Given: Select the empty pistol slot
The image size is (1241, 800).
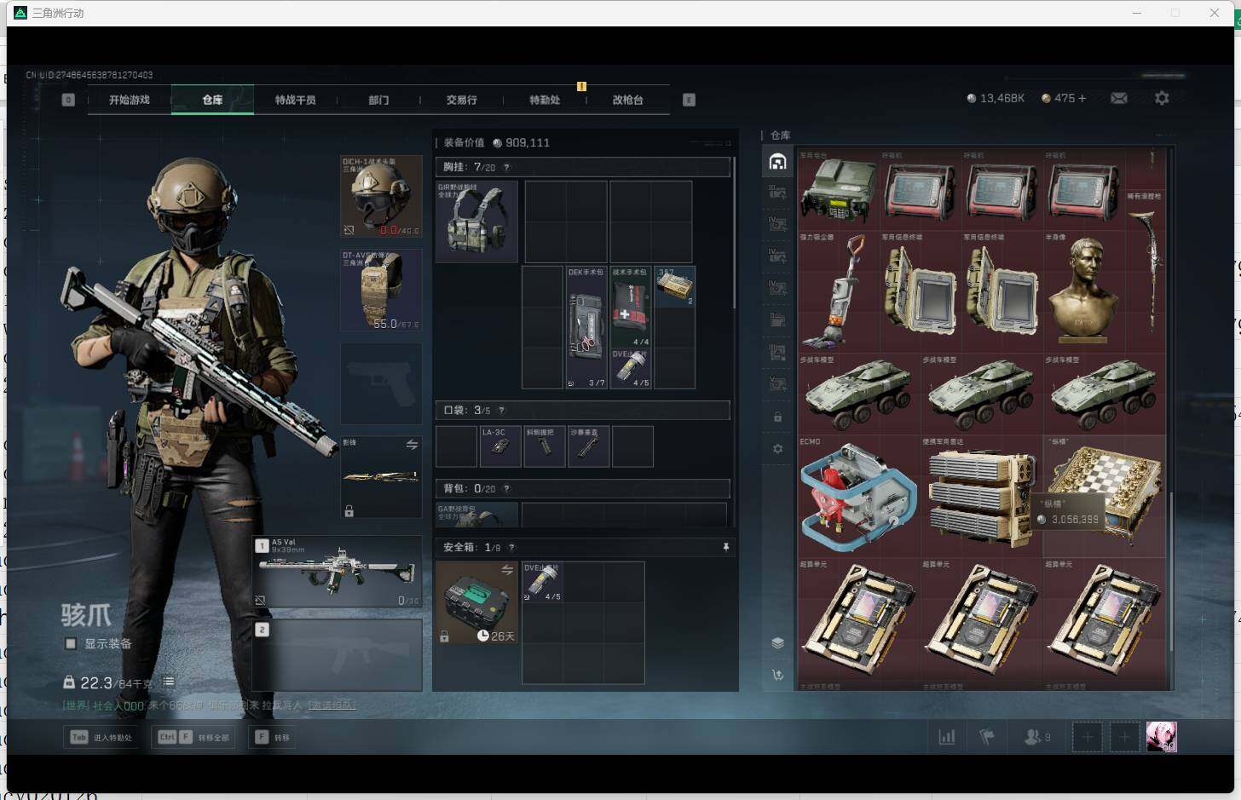Looking at the screenshot, I should point(381,383).
